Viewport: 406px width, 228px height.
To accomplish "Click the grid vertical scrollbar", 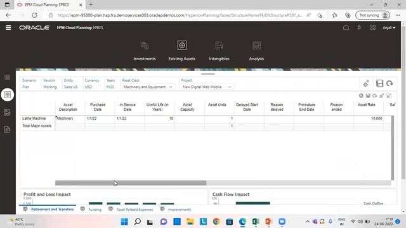I will pyautogui.click(x=393, y=148).
